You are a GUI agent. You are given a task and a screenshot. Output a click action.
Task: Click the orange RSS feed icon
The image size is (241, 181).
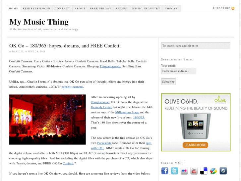[x=233, y=8]
